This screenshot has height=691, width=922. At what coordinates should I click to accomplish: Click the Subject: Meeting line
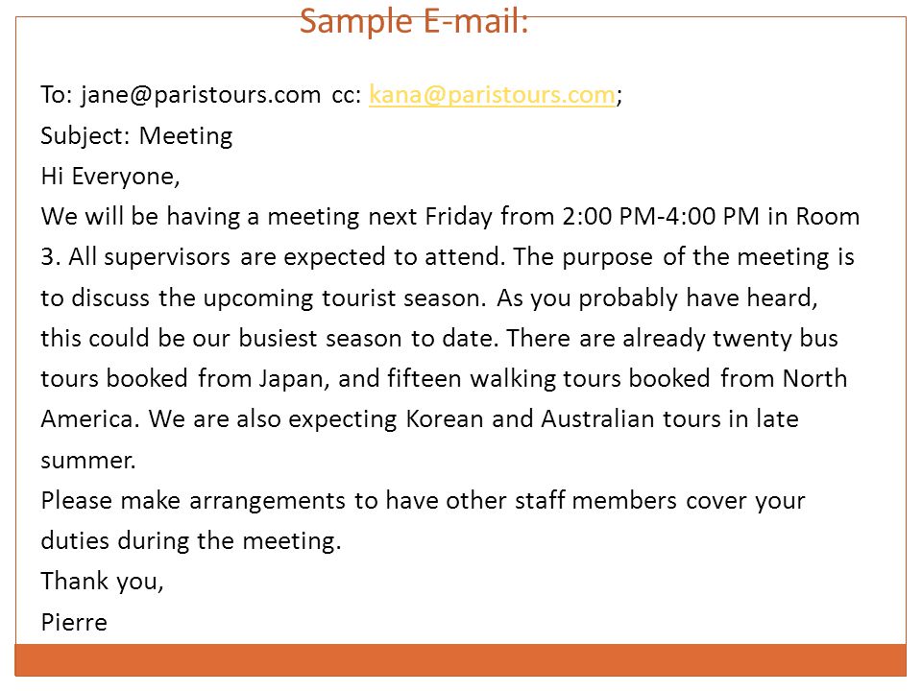pos(136,135)
